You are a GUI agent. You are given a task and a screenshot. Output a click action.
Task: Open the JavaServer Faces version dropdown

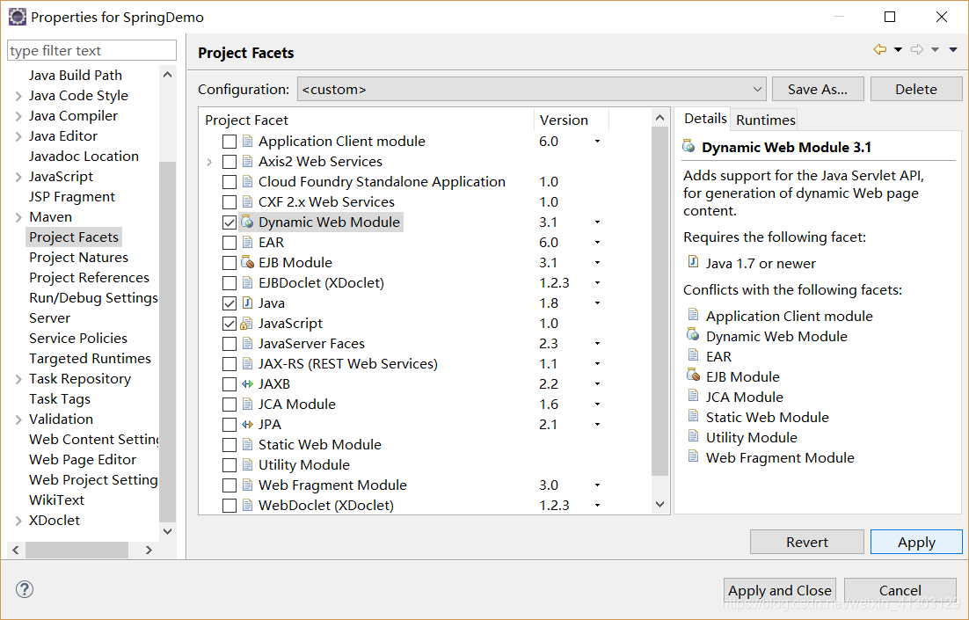point(597,344)
